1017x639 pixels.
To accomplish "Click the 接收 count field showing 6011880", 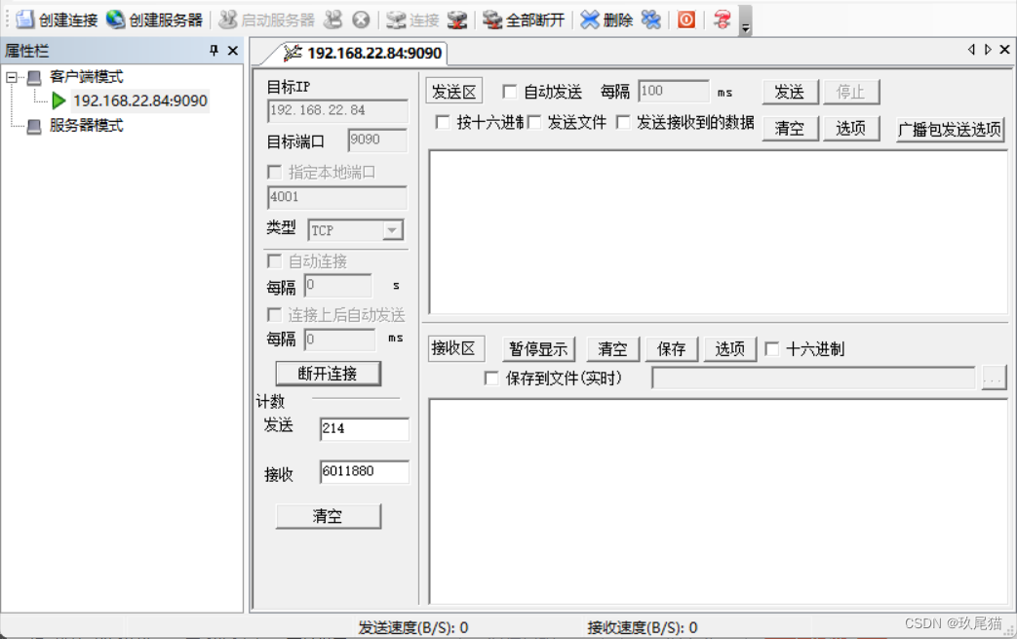I will click(x=365, y=471).
